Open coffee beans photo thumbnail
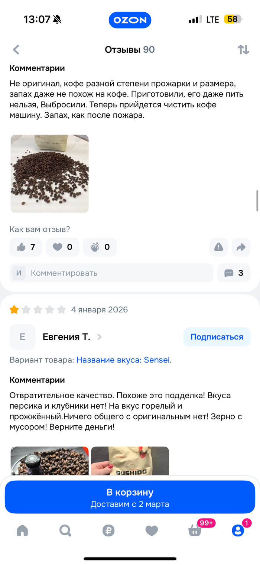Image resolution: width=260 pixels, height=565 pixels. [50, 173]
